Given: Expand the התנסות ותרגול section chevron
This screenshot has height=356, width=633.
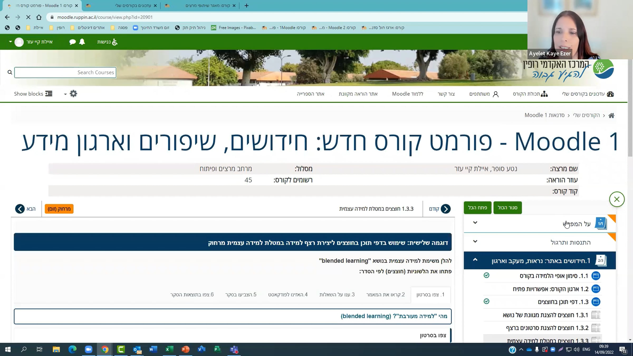Looking at the screenshot, I should [475, 241].
